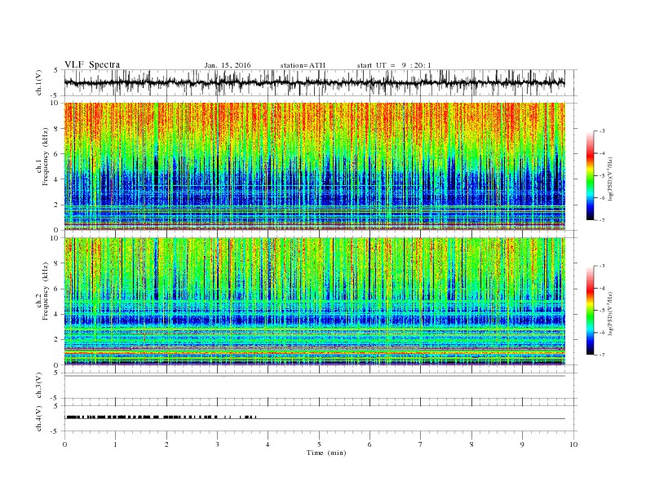The width and height of the screenshot is (646, 499).
Task: Click the ch.1 colorbar "-3" tick label
Action: click(602, 131)
